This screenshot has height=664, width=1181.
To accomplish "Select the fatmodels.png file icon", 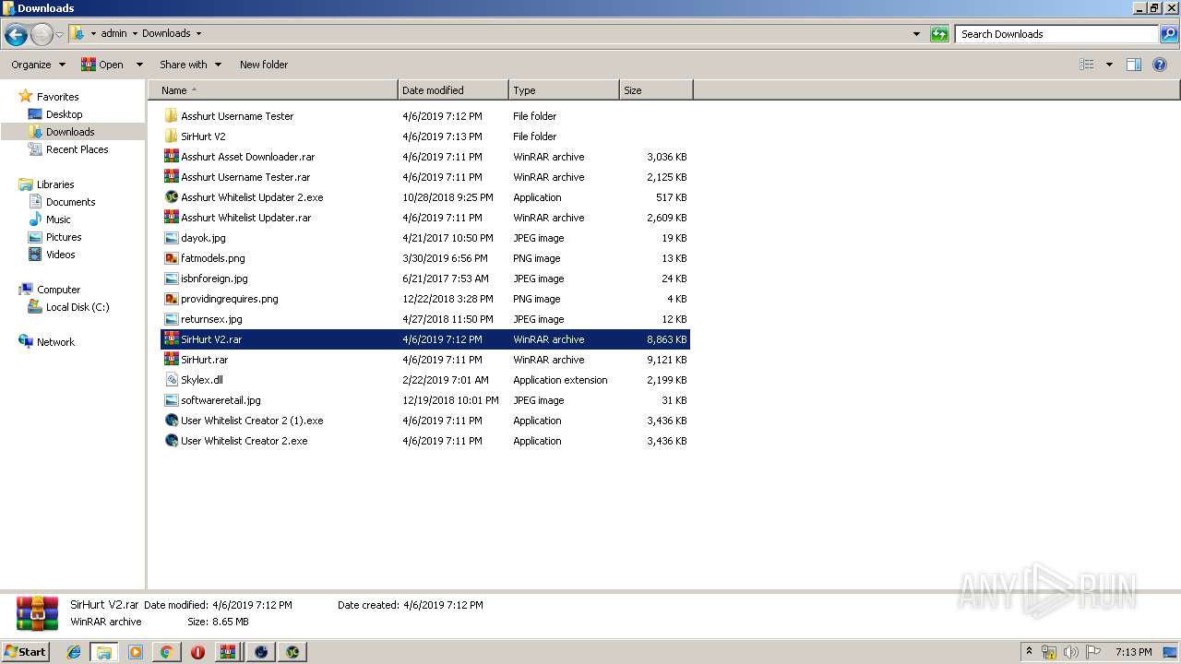I will (x=171, y=258).
